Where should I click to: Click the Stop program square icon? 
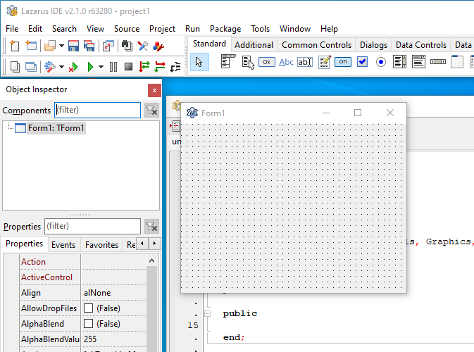pyautogui.click(x=128, y=67)
